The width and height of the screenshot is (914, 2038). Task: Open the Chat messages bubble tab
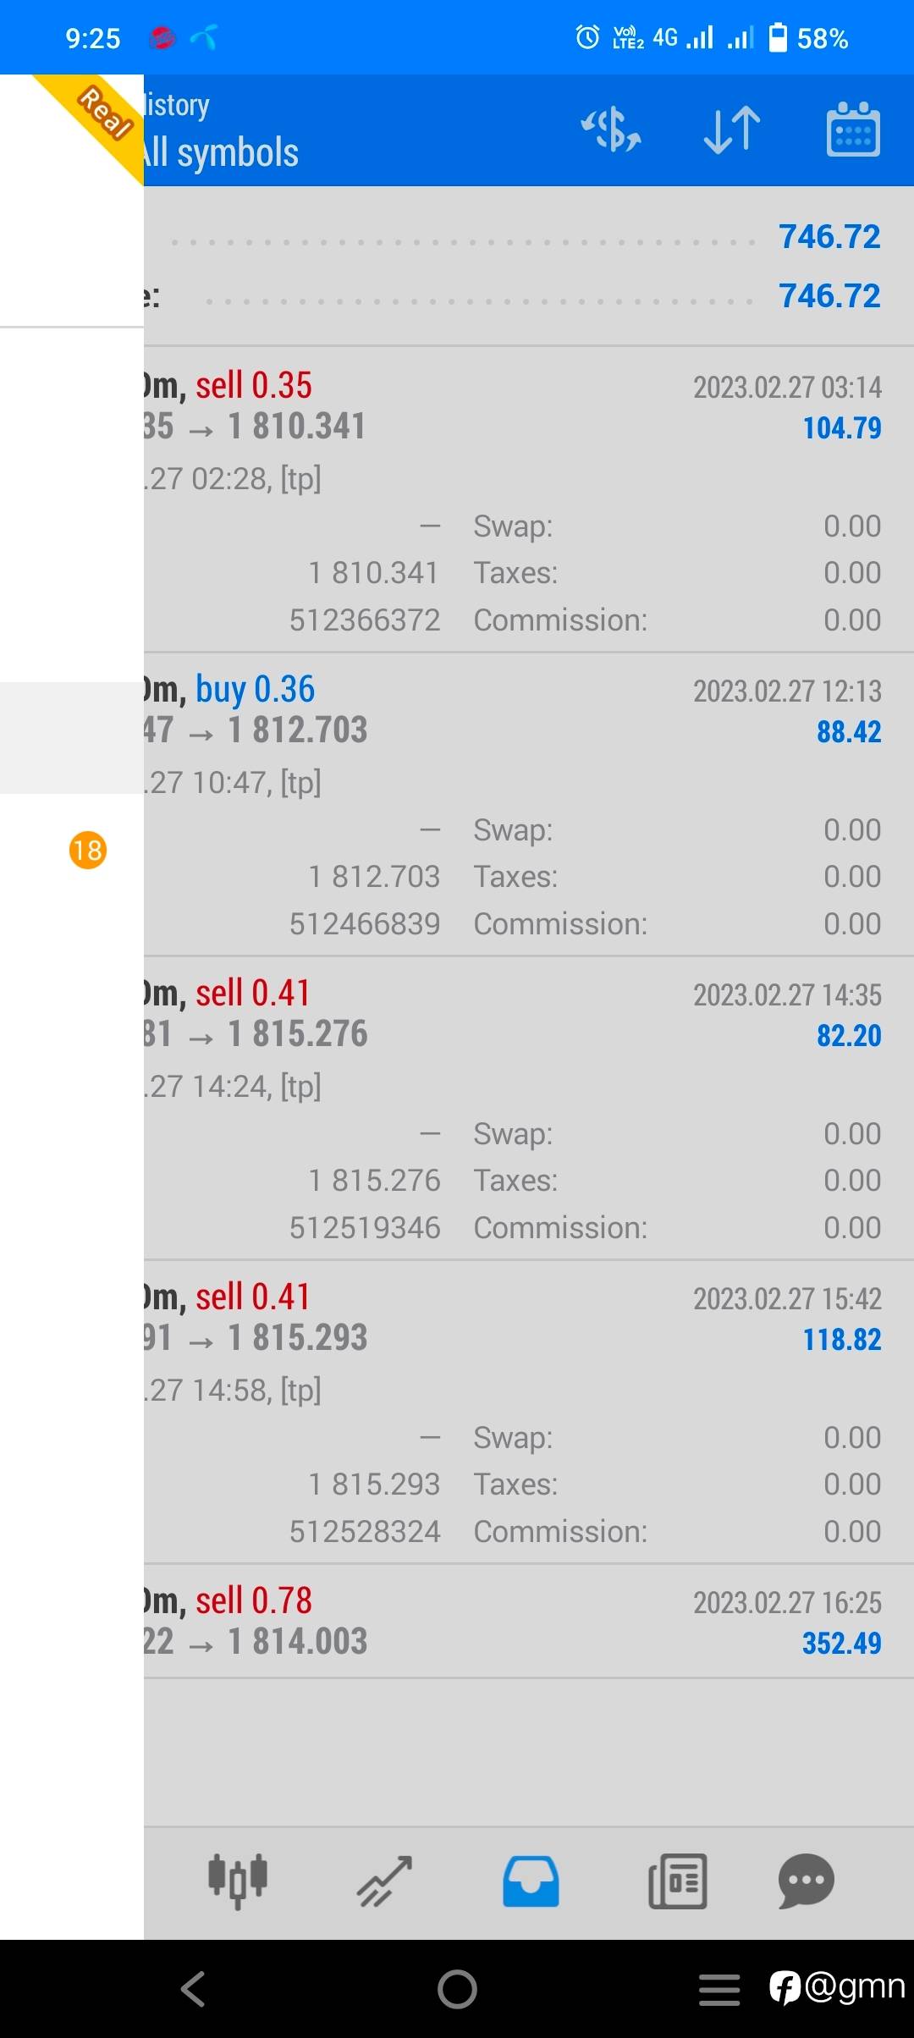coord(806,1881)
